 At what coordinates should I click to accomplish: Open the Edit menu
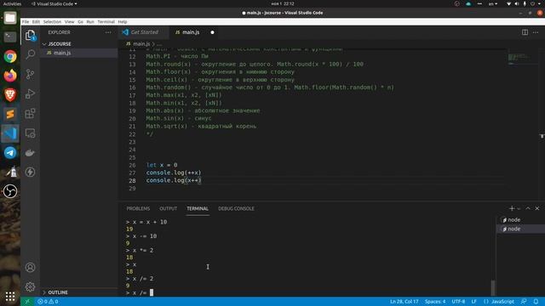tap(36, 21)
